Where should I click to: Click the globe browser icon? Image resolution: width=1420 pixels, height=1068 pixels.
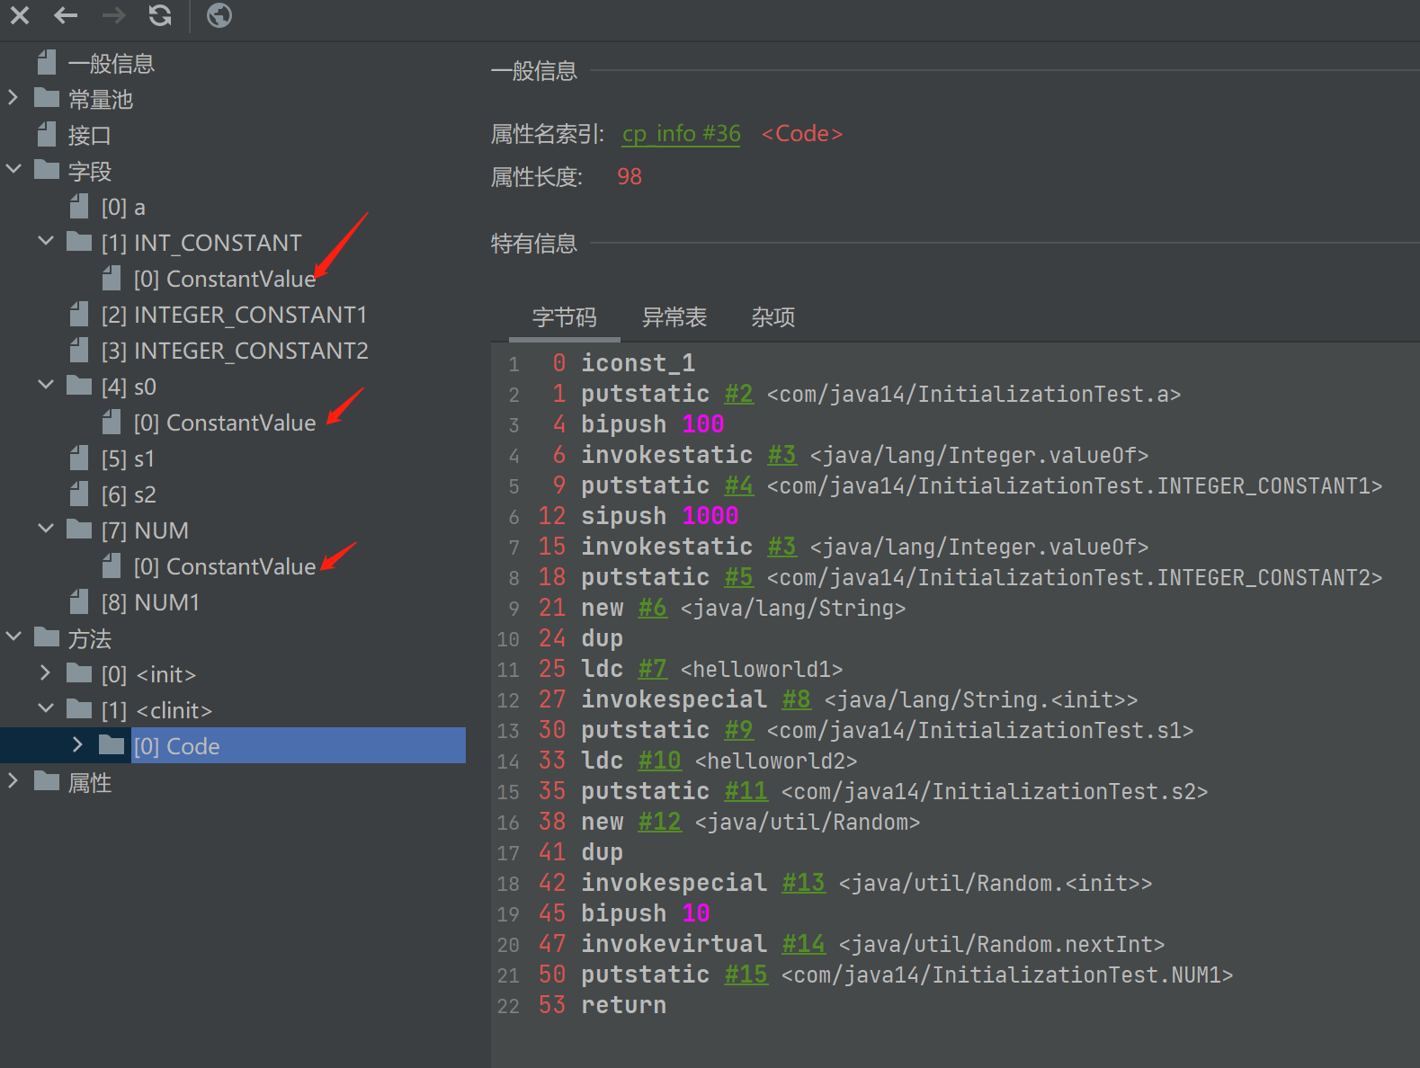coord(219,15)
